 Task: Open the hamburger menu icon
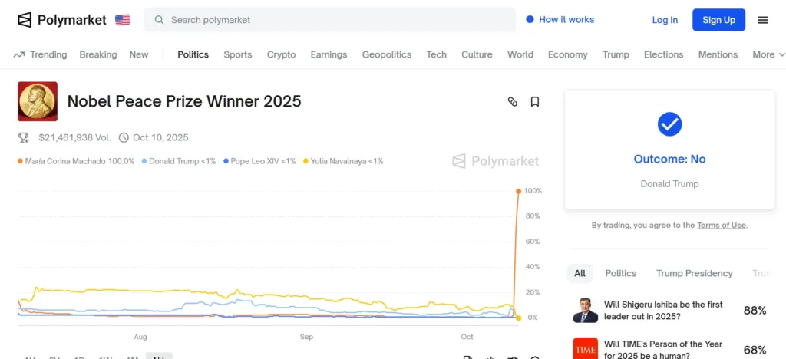762,20
